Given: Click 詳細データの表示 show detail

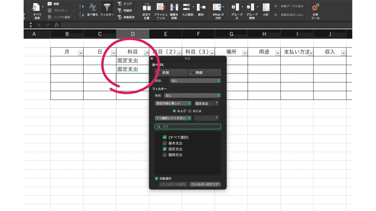Looking at the screenshot, I should pos(289,6).
